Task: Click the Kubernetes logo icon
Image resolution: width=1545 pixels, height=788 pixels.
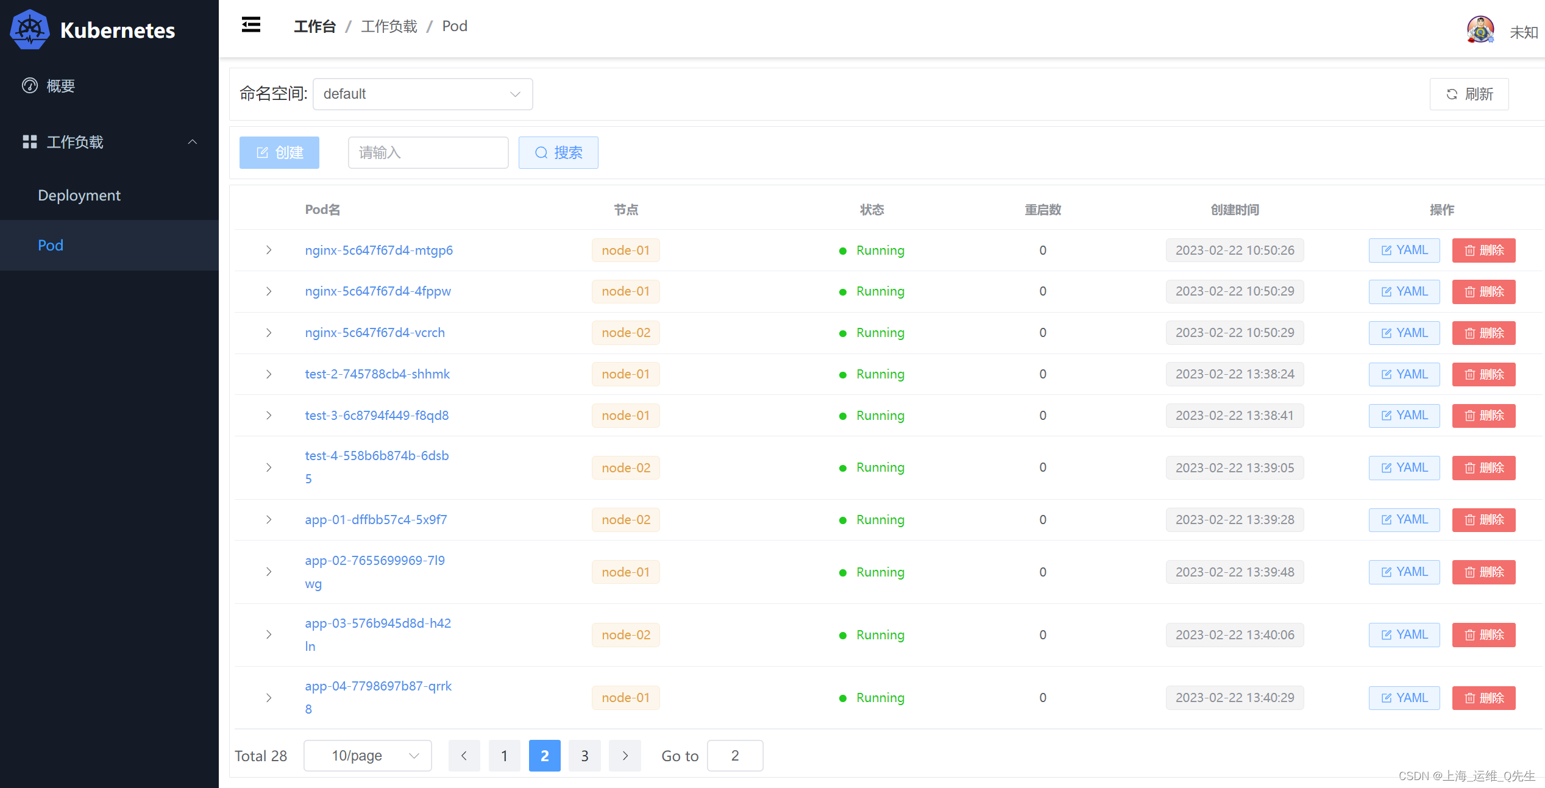Action: [x=29, y=29]
